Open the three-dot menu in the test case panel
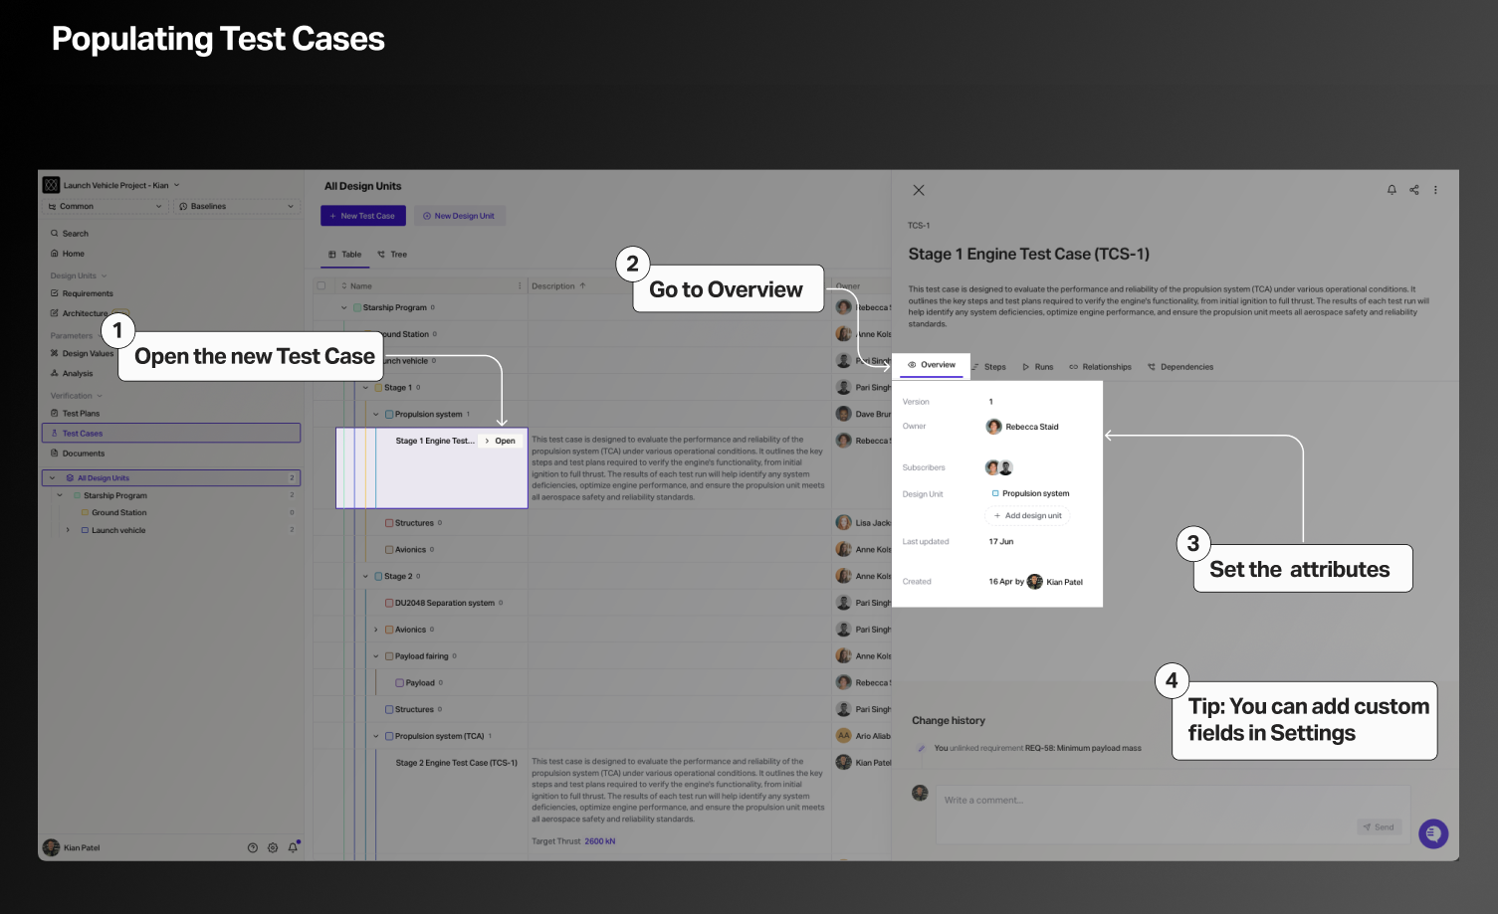 click(1435, 189)
